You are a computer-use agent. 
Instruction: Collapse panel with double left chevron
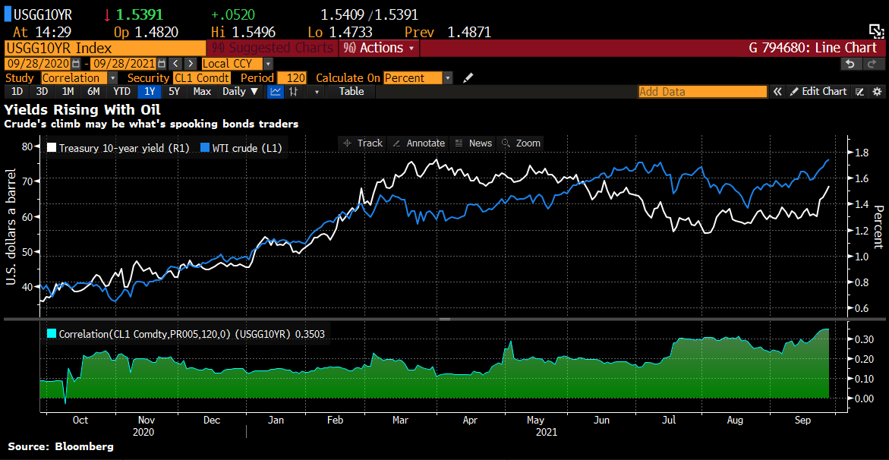[777, 92]
